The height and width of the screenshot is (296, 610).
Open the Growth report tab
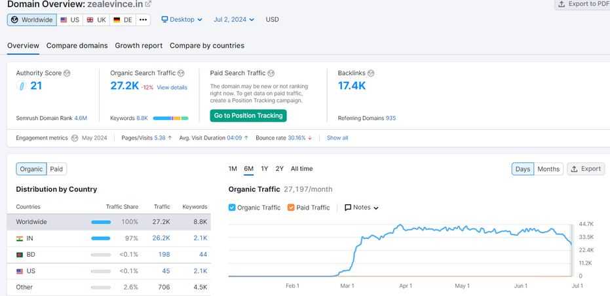pos(139,46)
